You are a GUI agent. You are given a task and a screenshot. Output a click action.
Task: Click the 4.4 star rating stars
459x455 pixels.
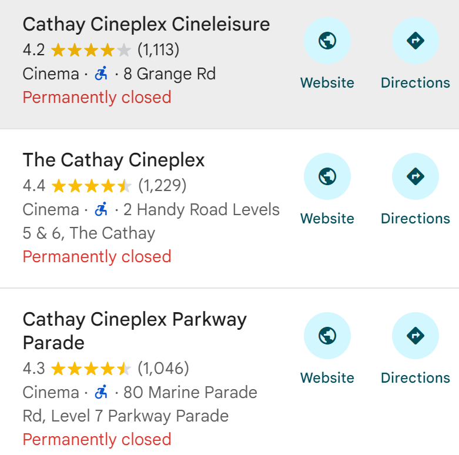pyautogui.click(x=91, y=186)
